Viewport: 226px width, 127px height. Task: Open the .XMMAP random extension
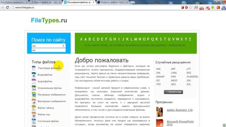pyautogui.click(x=160, y=77)
